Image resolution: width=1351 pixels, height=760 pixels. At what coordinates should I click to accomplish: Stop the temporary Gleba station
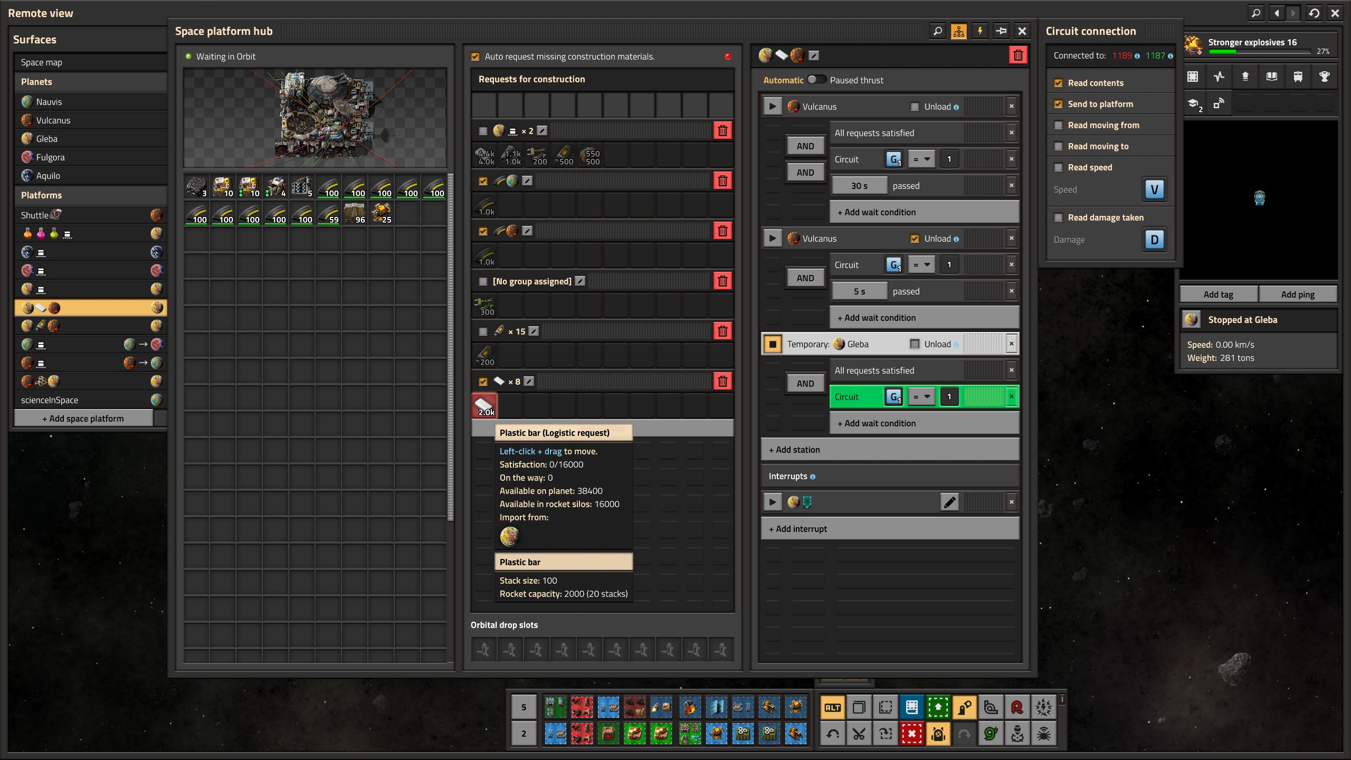click(x=773, y=344)
